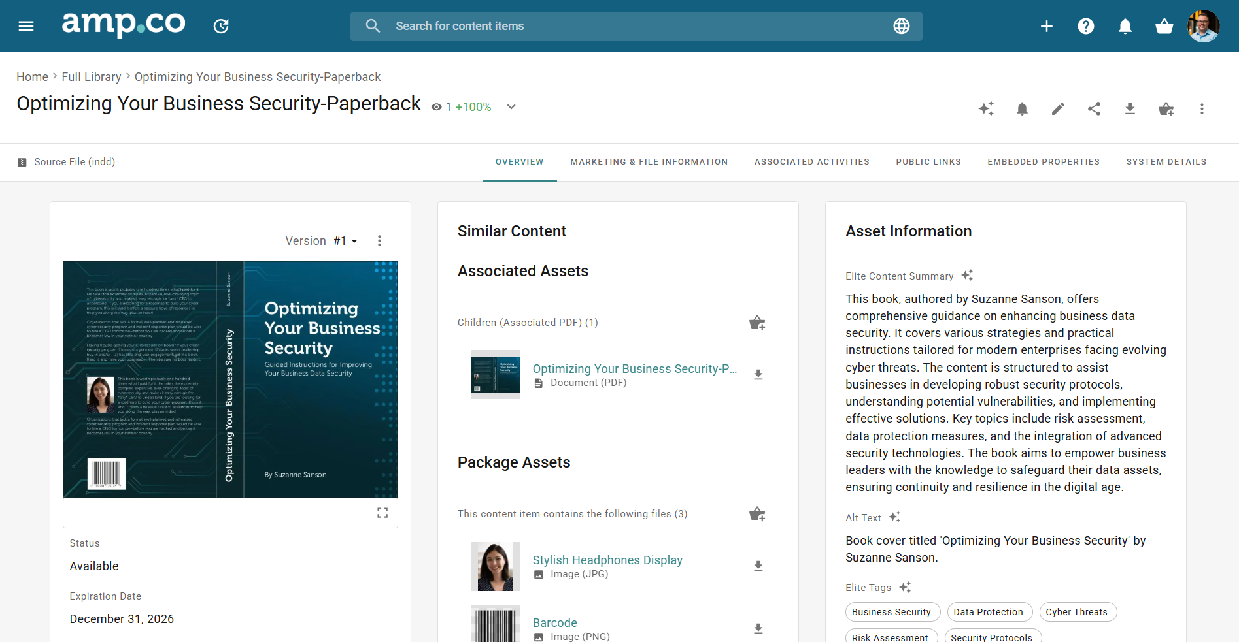Screen dimensions: 1239x642
Task: Click the refresh icon beside the logo
Action: (x=221, y=26)
